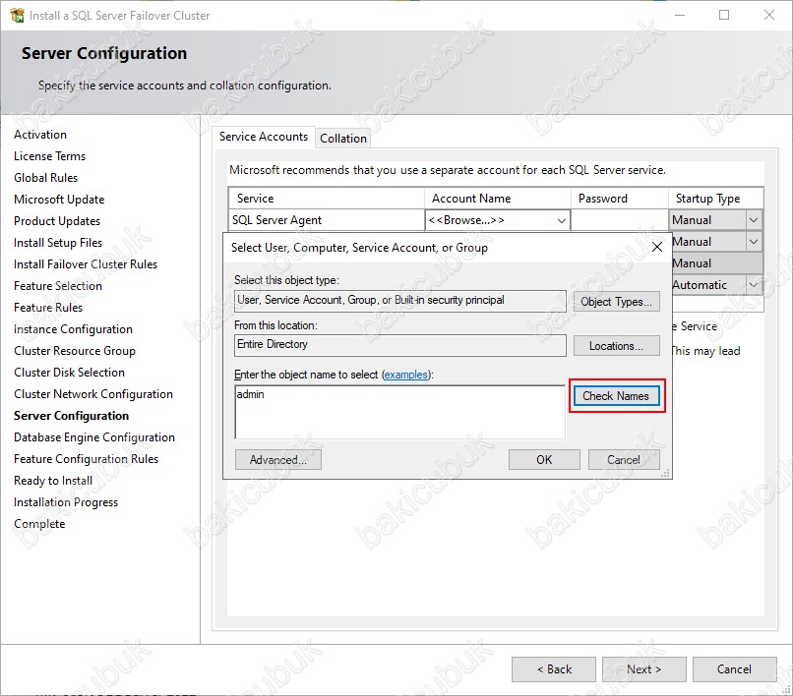
Task: Select the Feature Rules step
Action: coord(48,308)
